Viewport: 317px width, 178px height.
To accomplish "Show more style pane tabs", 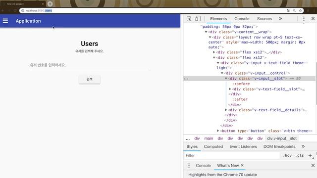I will (x=303, y=146).
